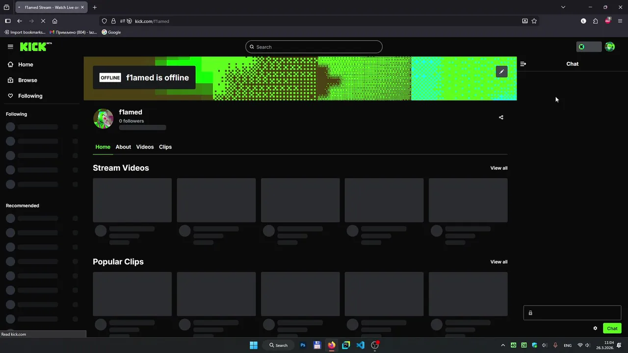628x353 pixels.
Task: Go back to the previous page
Action: point(20,21)
